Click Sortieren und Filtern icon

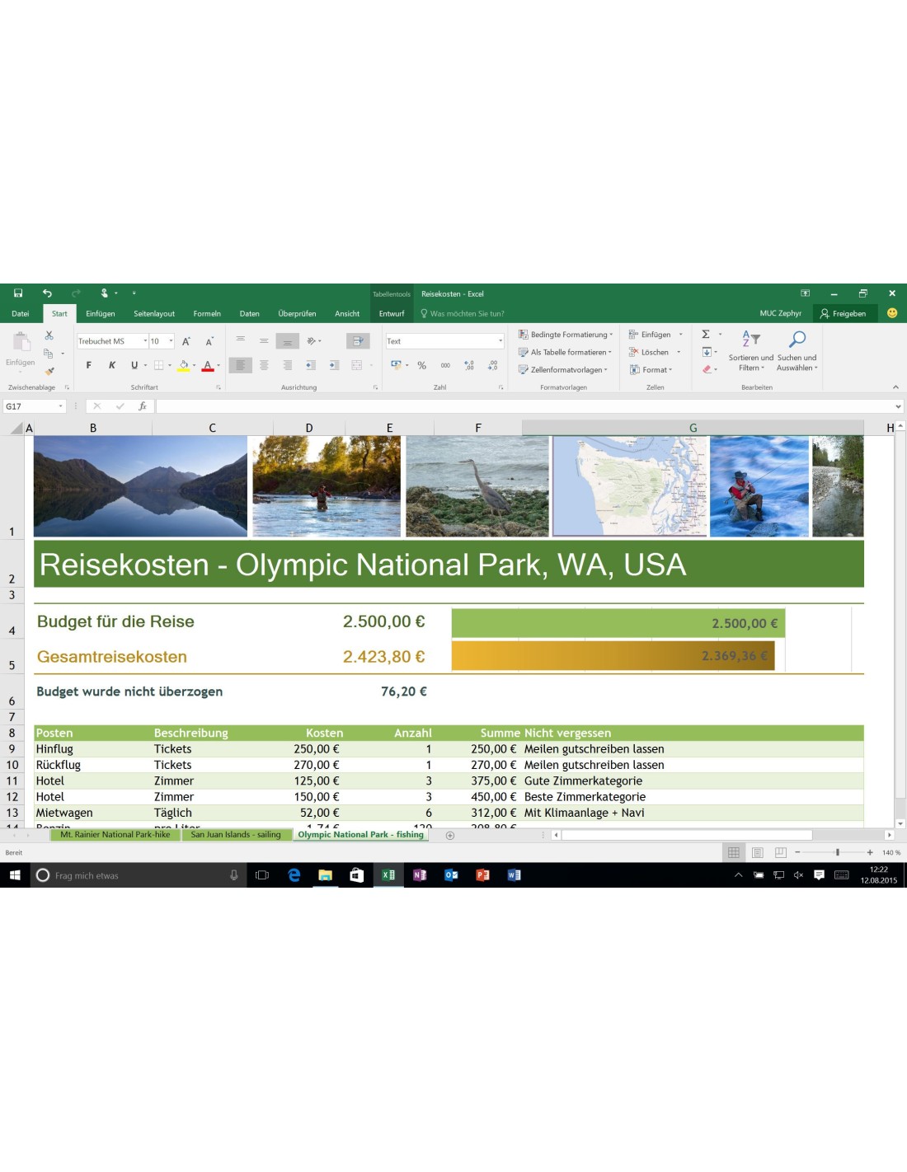750,340
